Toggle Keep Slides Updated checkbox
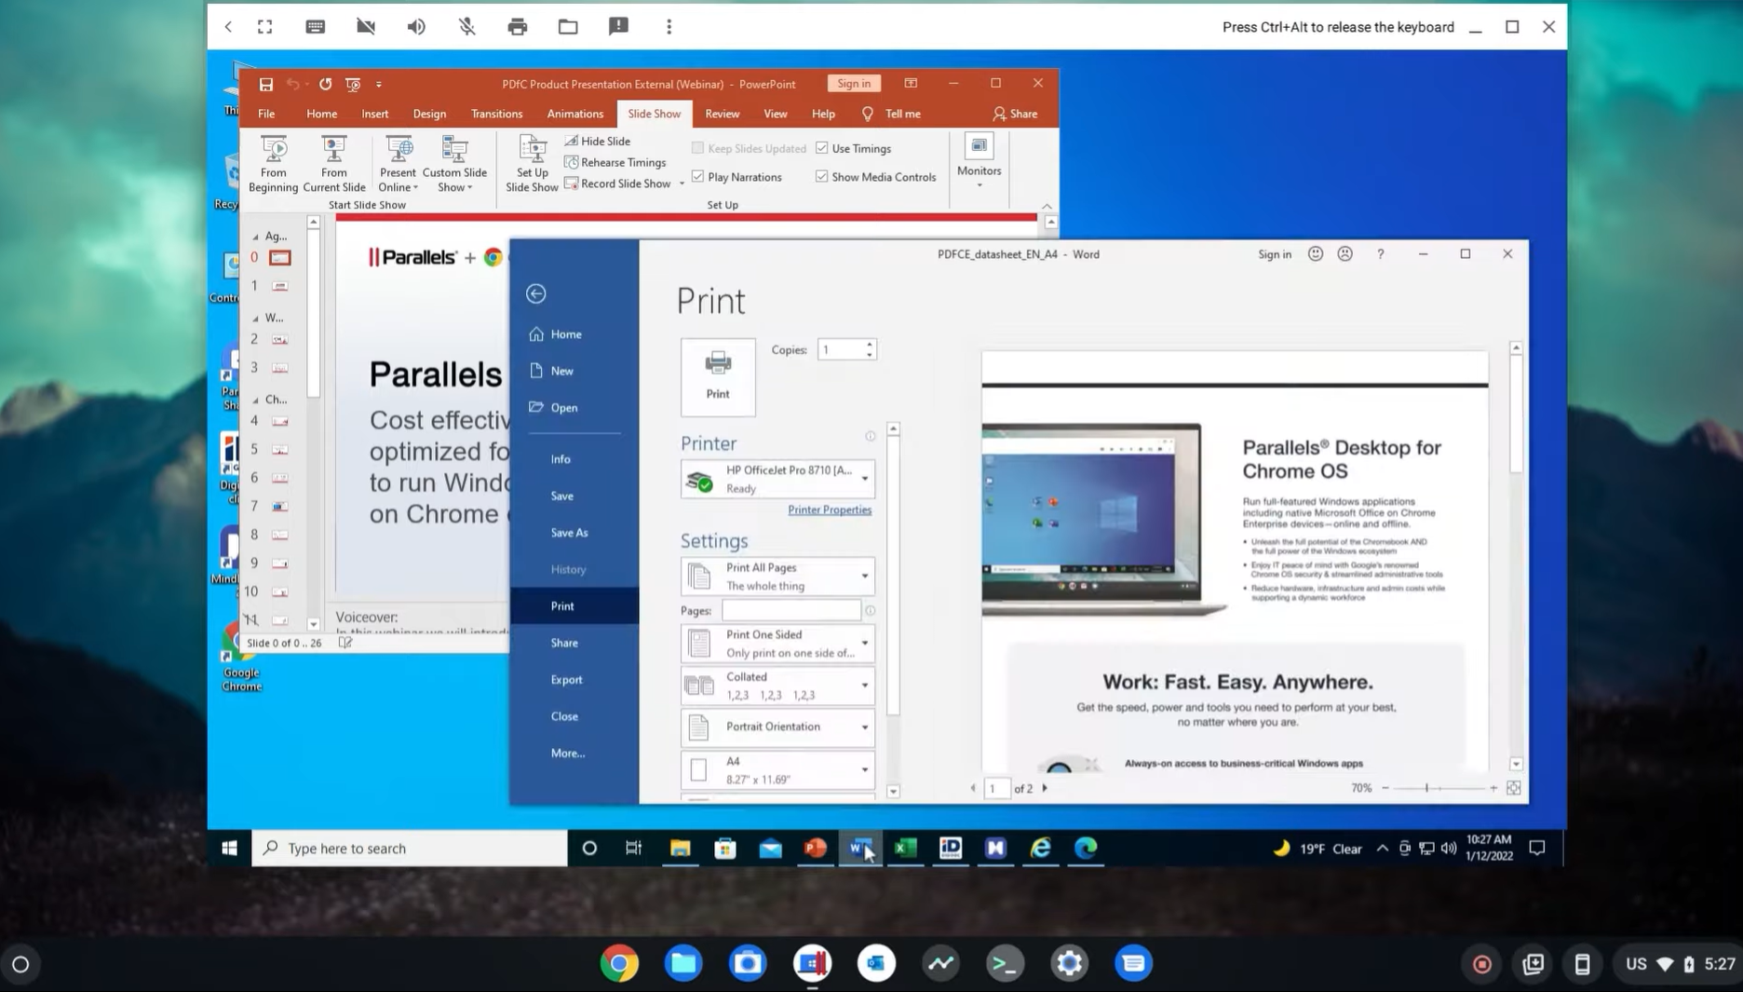Image resolution: width=1743 pixels, height=992 pixels. (697, 148)
